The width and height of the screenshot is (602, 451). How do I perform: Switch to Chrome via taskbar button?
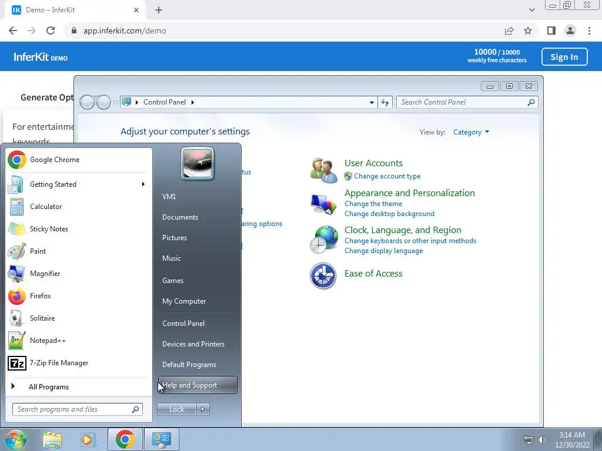[125, 439]
